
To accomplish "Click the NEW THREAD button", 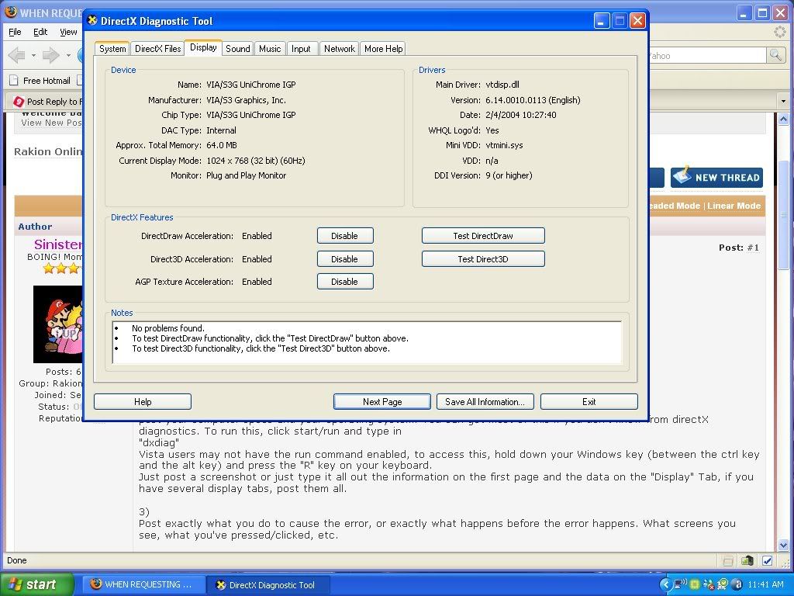I will click(x=716, y=178).
